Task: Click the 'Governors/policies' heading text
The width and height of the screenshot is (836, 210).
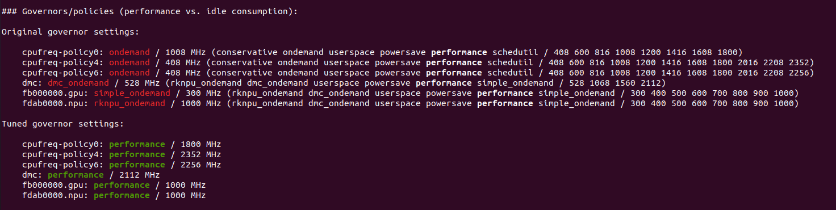Action: pos(63,11)
